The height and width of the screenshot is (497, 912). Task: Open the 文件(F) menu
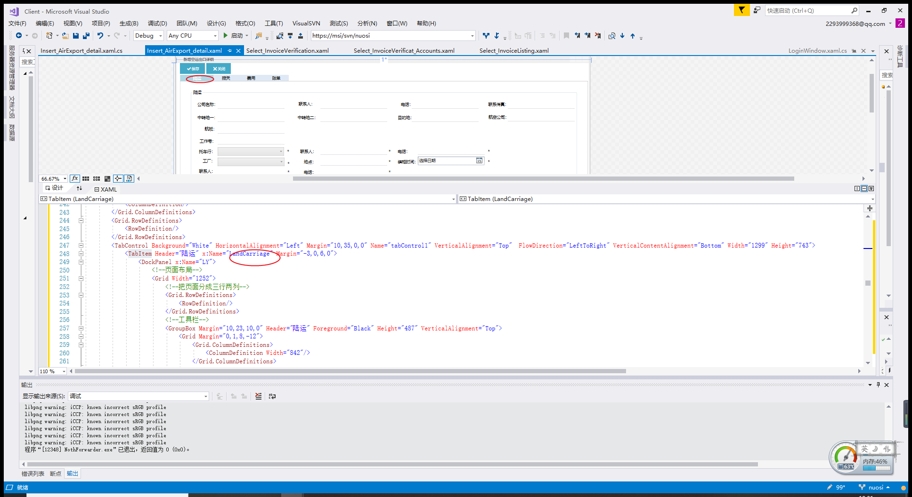pos(17,23)
